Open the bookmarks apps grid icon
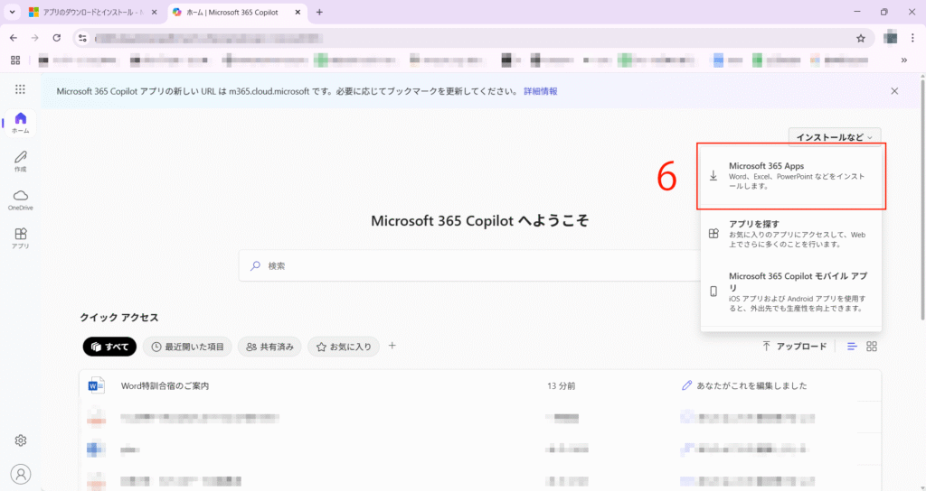The width and height of the screenshot is (926, 491). 15,60
